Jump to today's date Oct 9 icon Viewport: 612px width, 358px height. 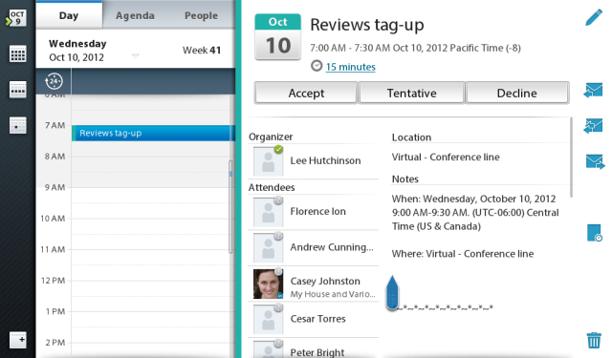click(x=16, y=18)
